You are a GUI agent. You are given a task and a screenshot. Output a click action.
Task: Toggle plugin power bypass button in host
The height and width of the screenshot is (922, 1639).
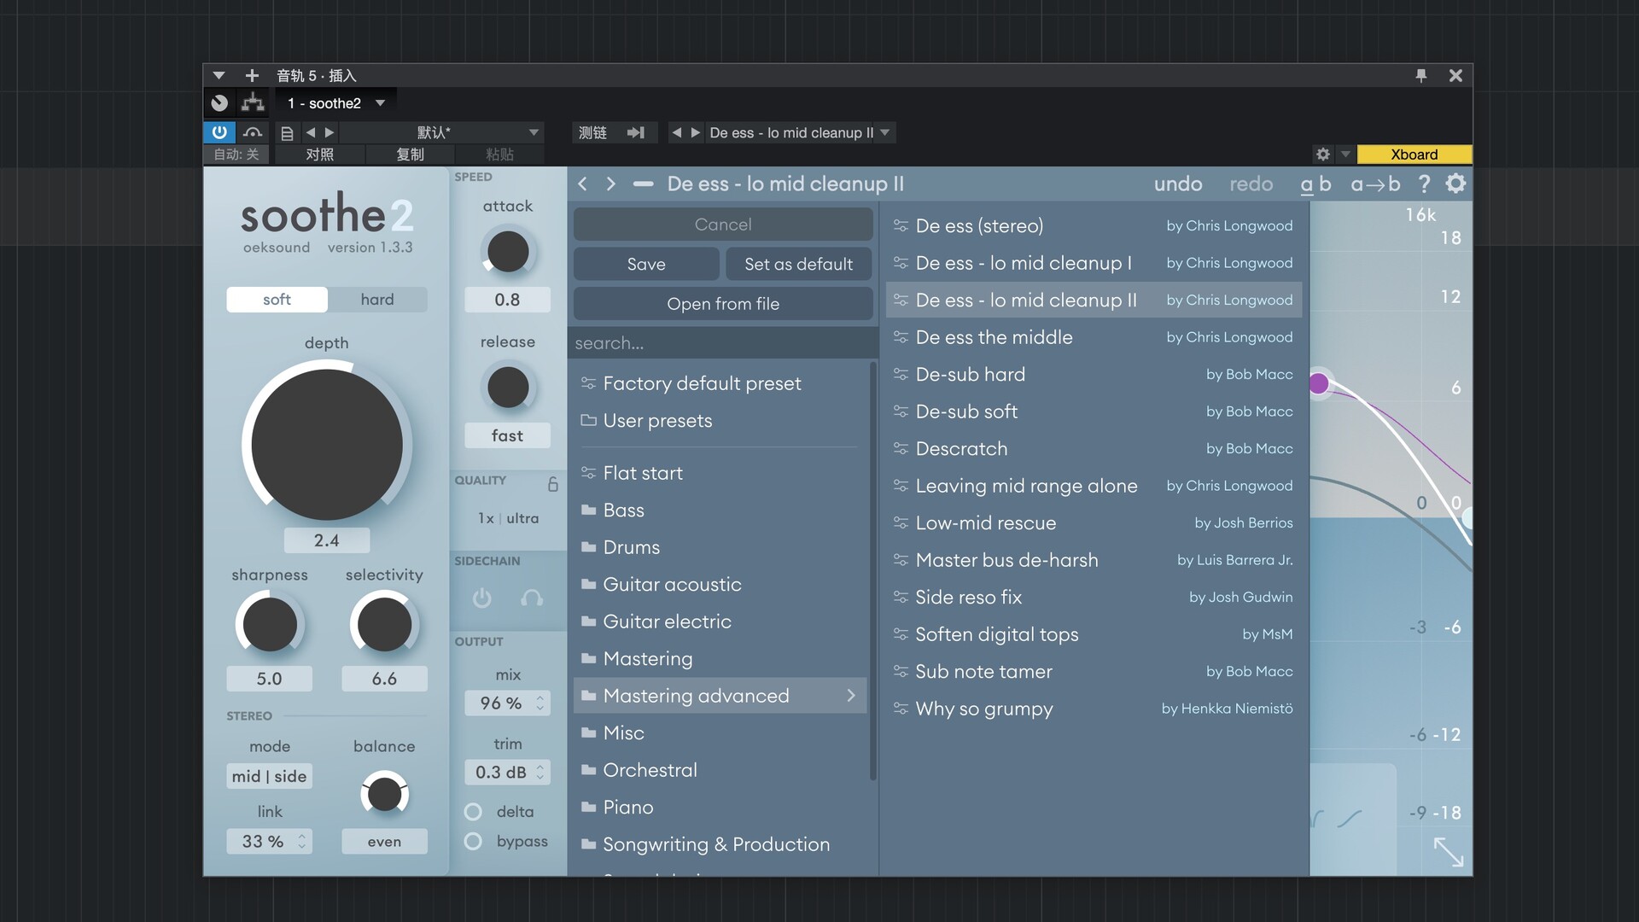tap(219, 132)
